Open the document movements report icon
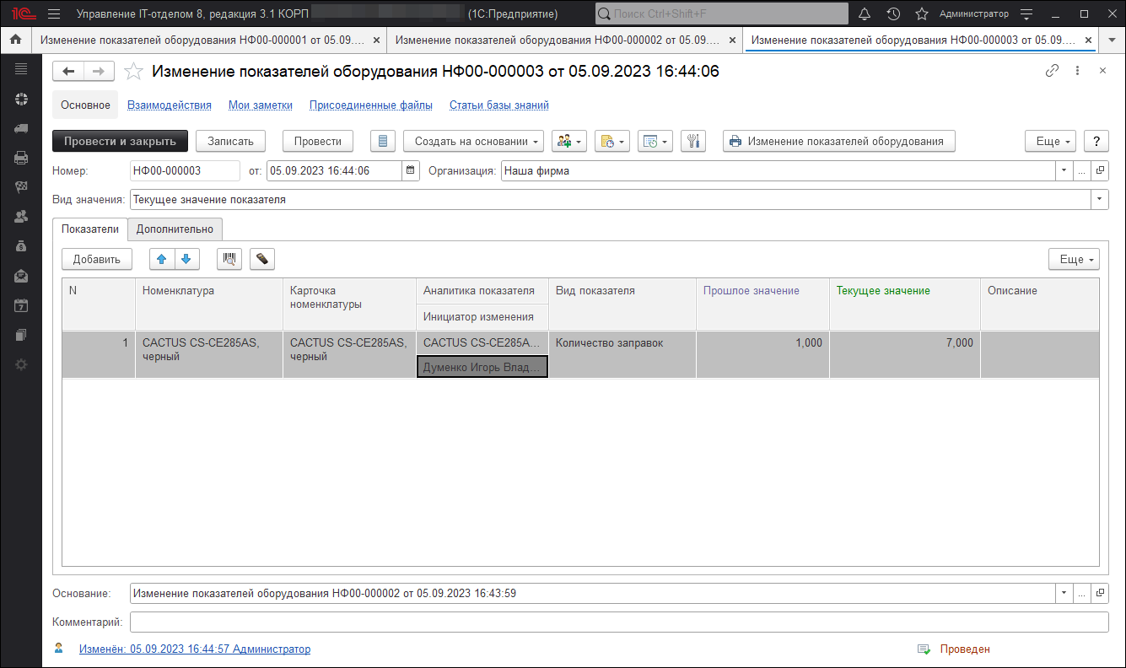 point(382,141)
